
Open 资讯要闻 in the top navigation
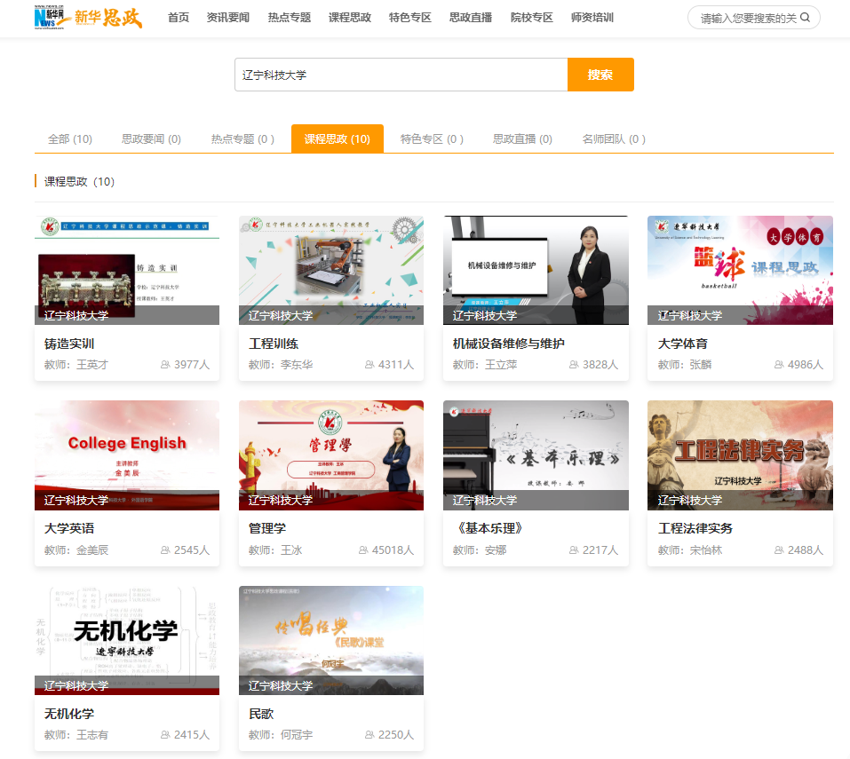(228, 18)
